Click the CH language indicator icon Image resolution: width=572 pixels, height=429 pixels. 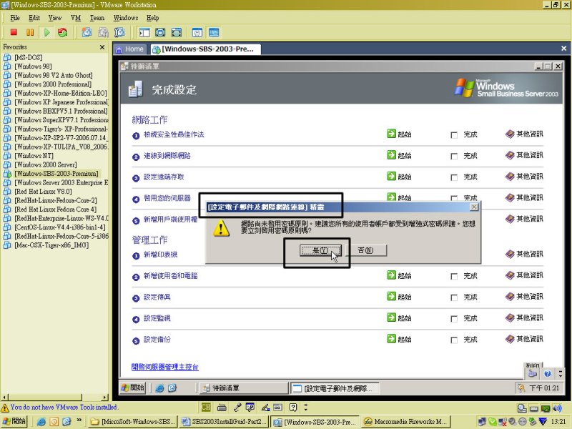(x=206, y=407)
